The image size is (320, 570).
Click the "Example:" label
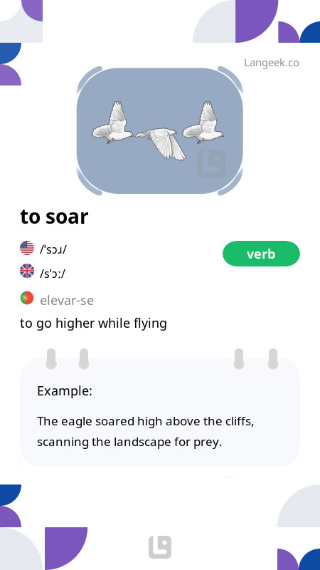[x=65, y=391]
